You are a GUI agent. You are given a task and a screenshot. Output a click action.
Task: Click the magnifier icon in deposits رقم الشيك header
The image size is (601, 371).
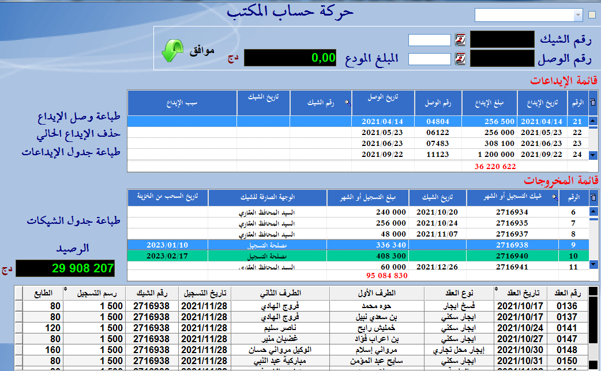tap(347, 102)
